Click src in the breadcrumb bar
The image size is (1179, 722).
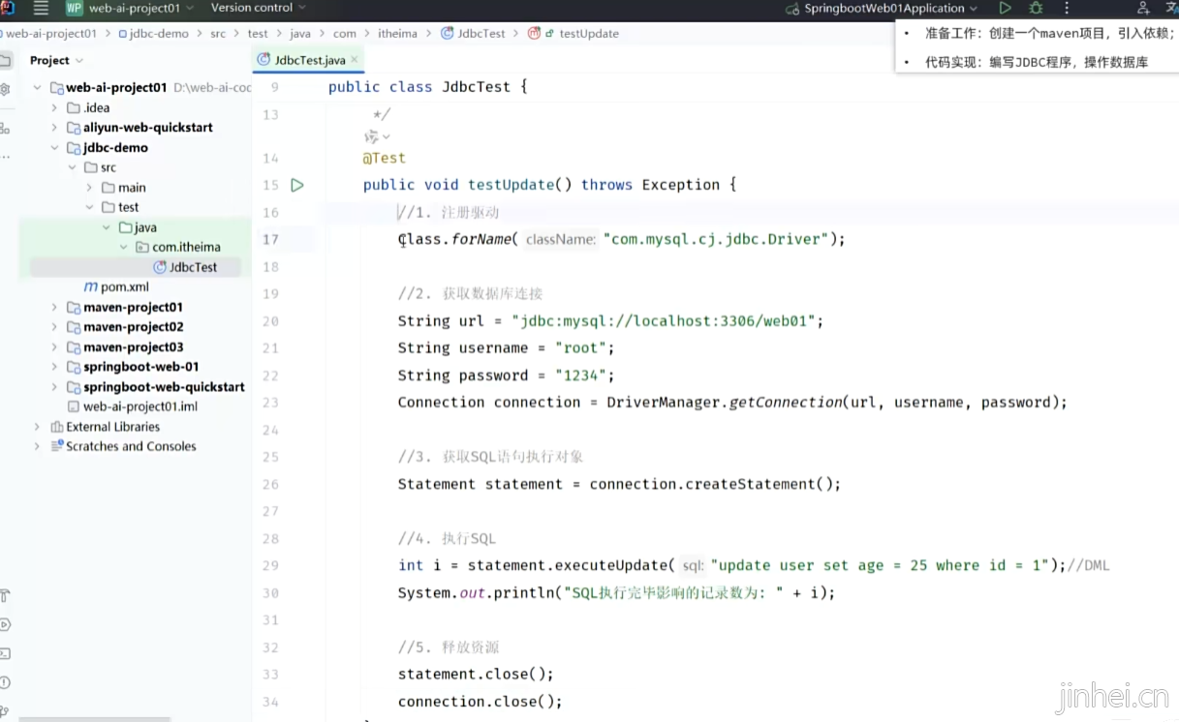pos(218,33)
